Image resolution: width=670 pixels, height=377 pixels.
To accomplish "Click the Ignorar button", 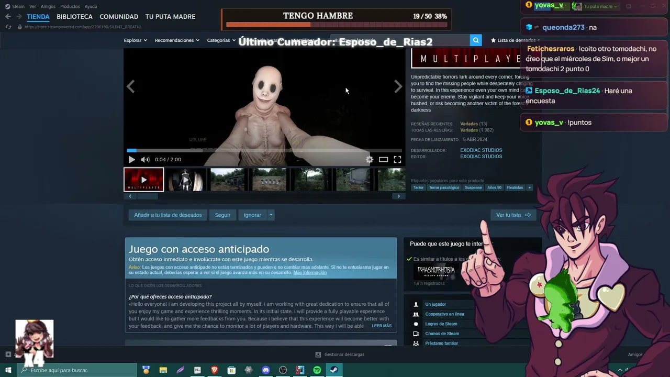I will pyautogui.click(x=252, y=215).
